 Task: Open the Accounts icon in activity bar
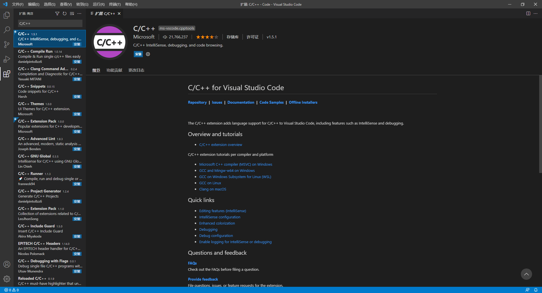click(7, 264)
